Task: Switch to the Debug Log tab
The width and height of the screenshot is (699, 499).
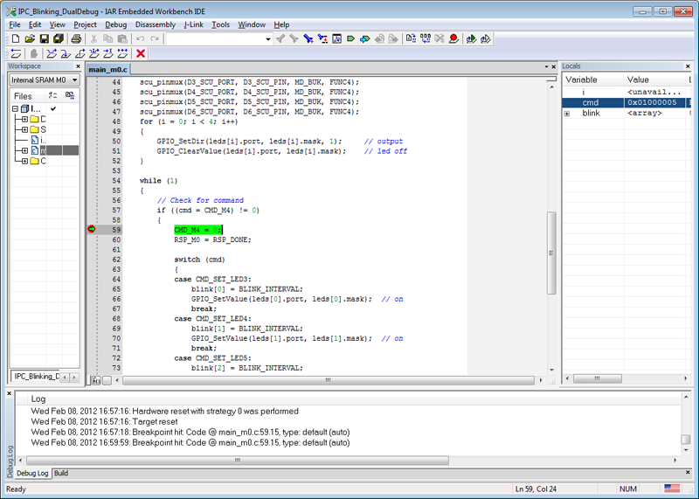Action: tap(32, 473)
